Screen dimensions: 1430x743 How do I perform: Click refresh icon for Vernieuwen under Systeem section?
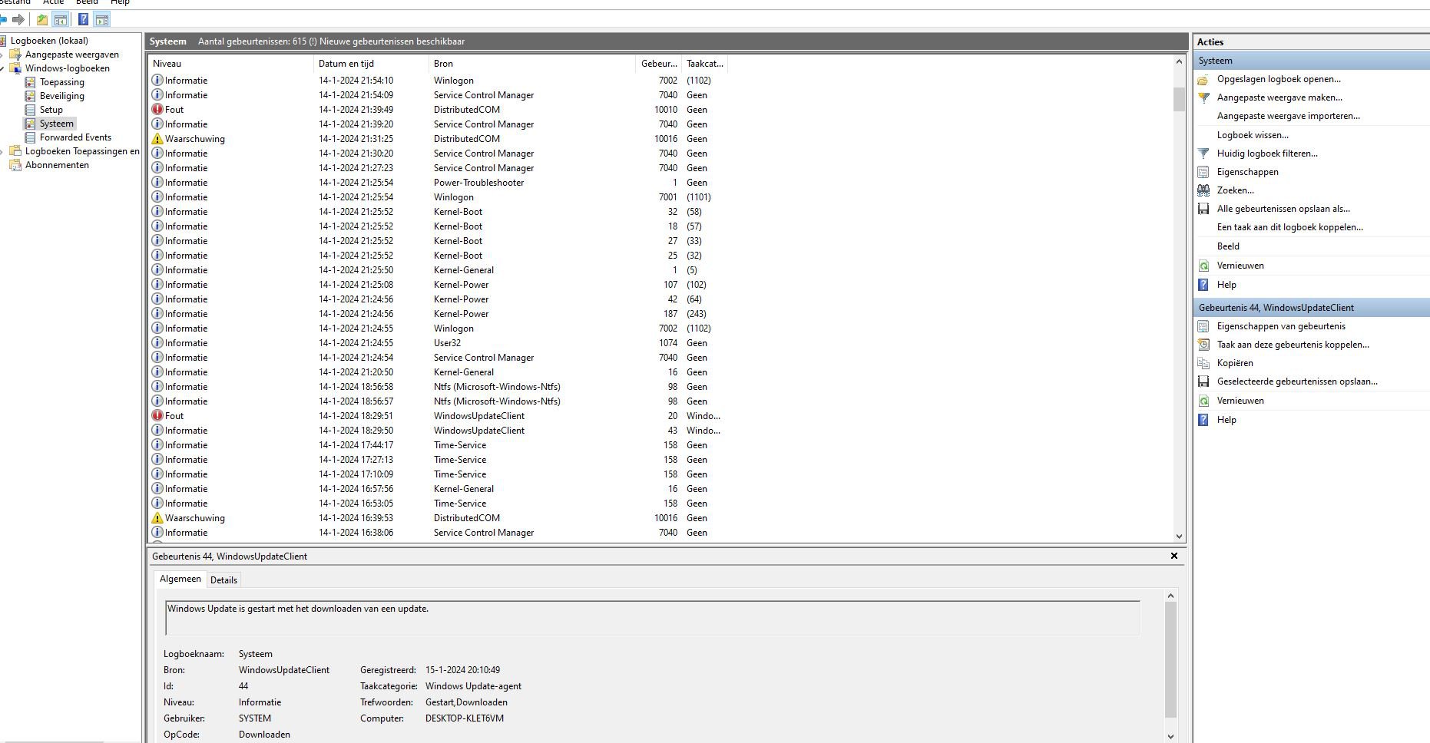[x=1203, y=266]
